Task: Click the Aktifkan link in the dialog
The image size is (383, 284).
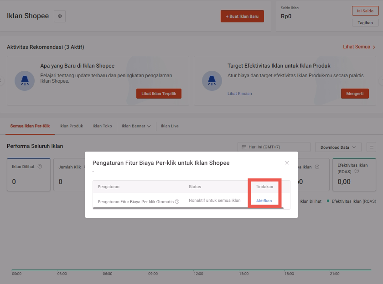Action: (264, 201)
